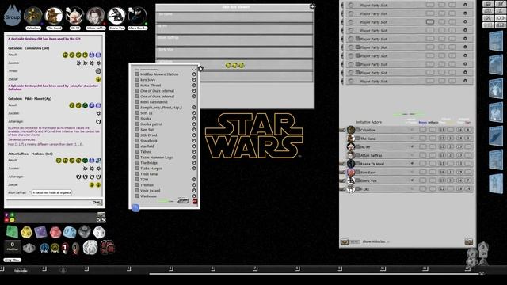Open the Calculon character portrait

click(x=33, y=16)
